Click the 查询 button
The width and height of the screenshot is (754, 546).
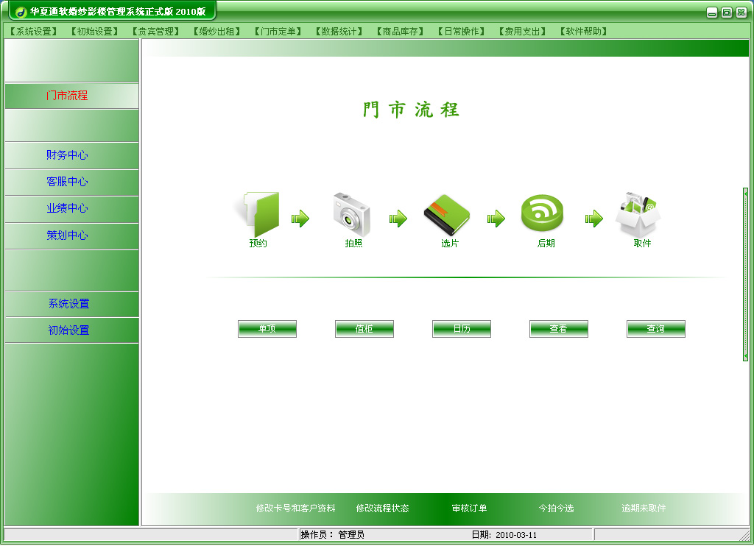[x=656, y=329]
